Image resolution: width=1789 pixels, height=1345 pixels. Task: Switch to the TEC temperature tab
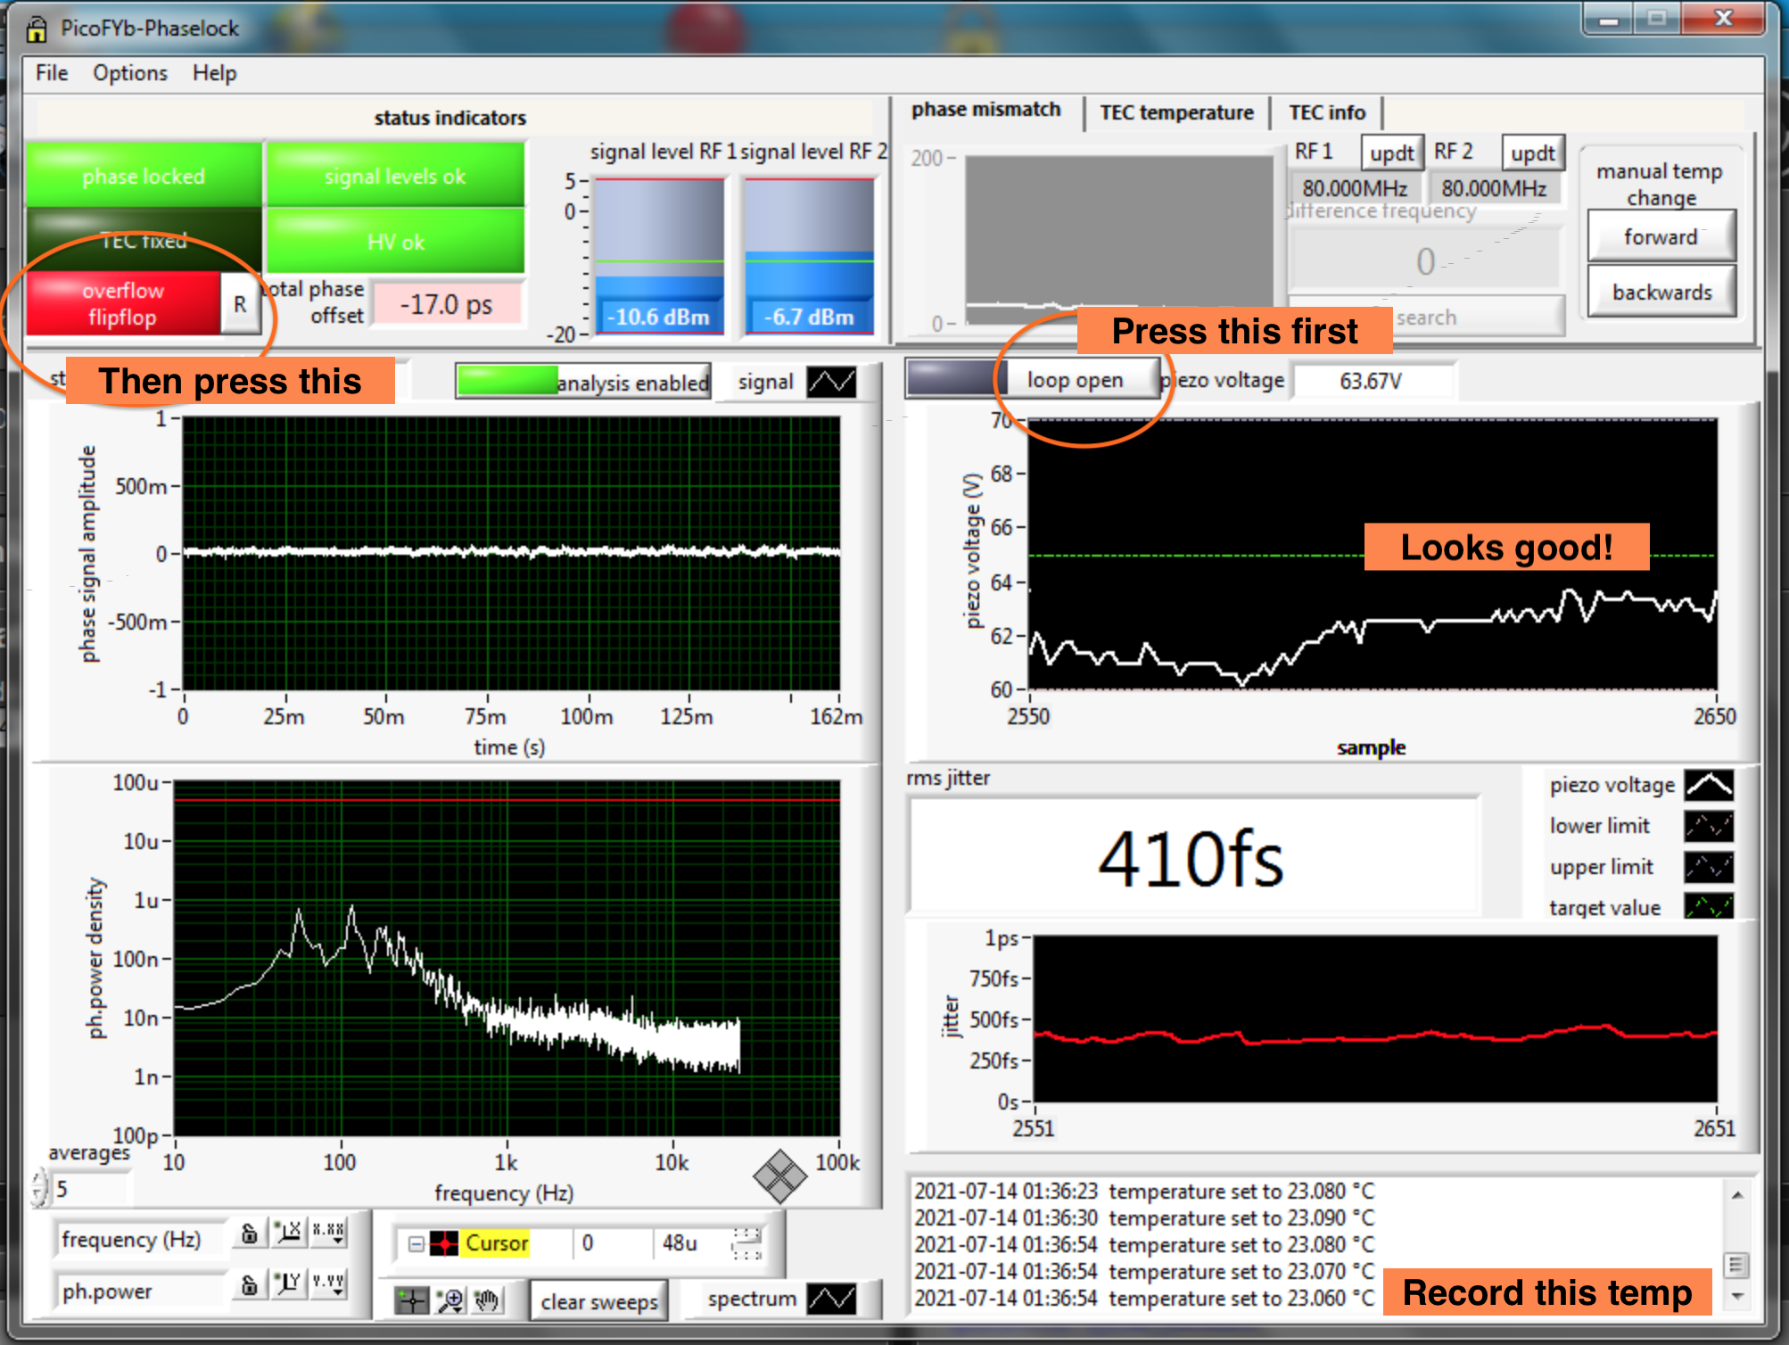[x=1176, y=112]
